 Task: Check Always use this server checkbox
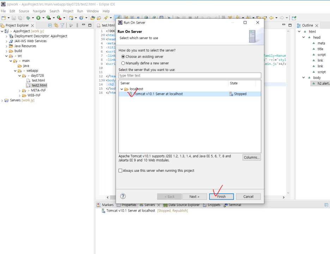click(x=120, y=171)
